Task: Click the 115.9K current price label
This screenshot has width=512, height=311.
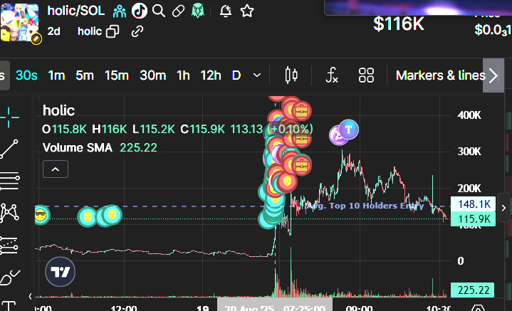Action: 474,218
